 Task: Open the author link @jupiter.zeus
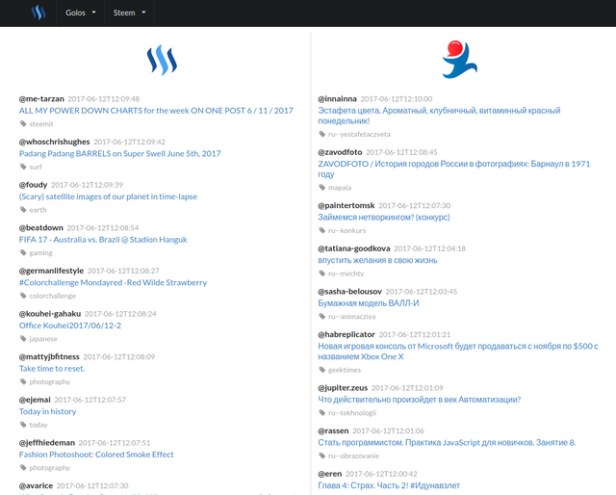[343, 388]
